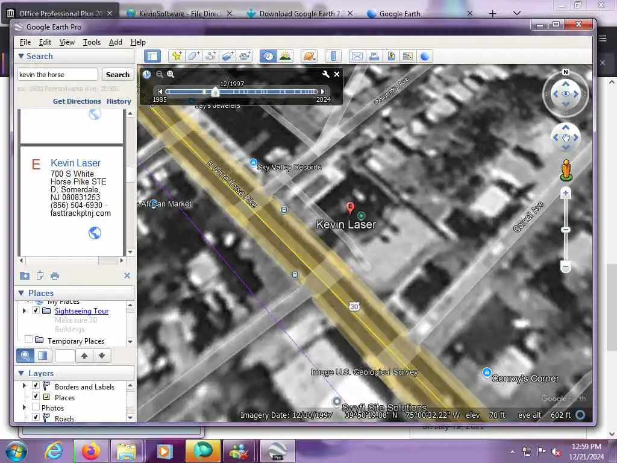Viewport: 617px width, 463px height.
Task: Uncheck the Sightseeing Tour checkbox
Action: (x=36, y=310)
